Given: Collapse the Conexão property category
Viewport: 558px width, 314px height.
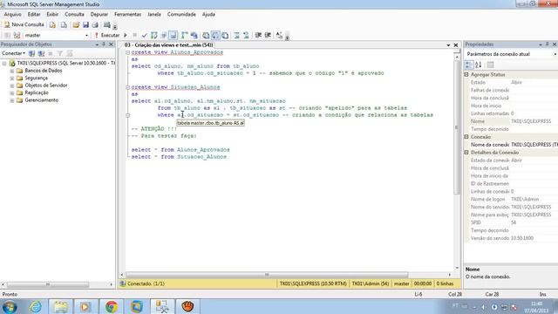Looking at the screenshot, I should point(466,137).
